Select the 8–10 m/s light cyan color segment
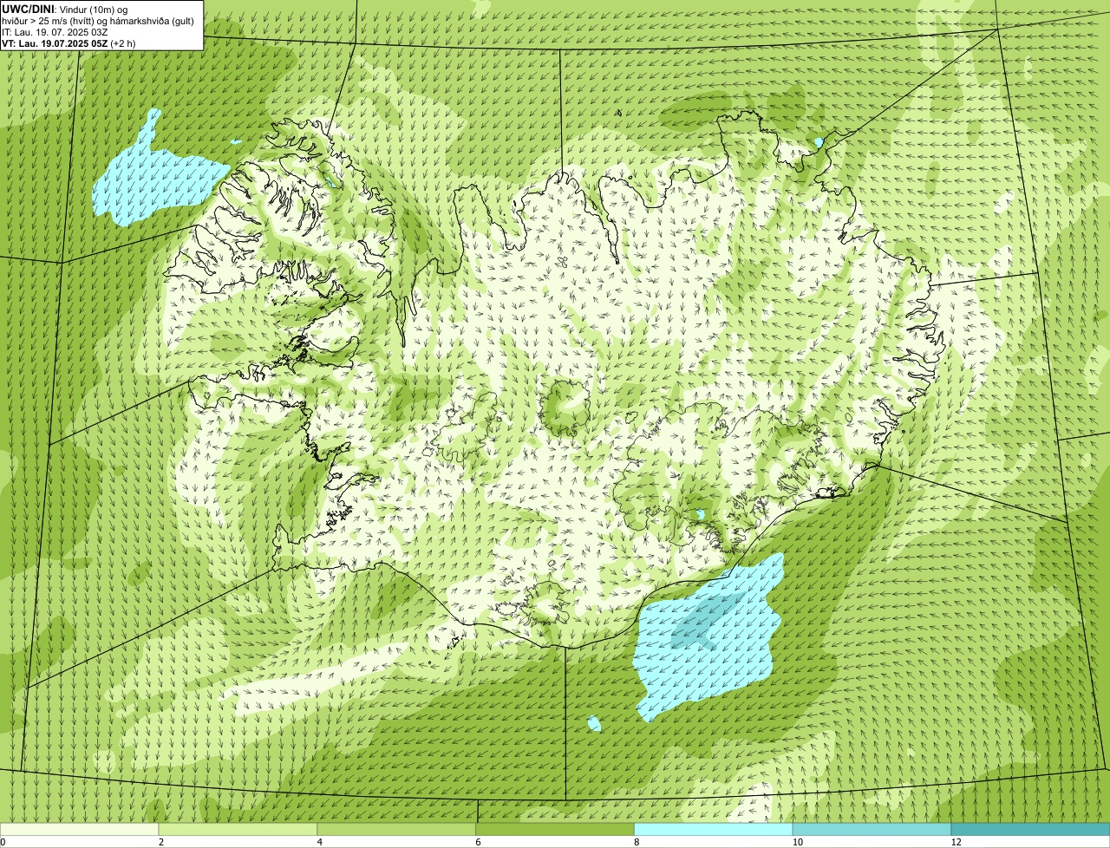The height and width of the screenshot is (848, 1110). click(714, 830)
